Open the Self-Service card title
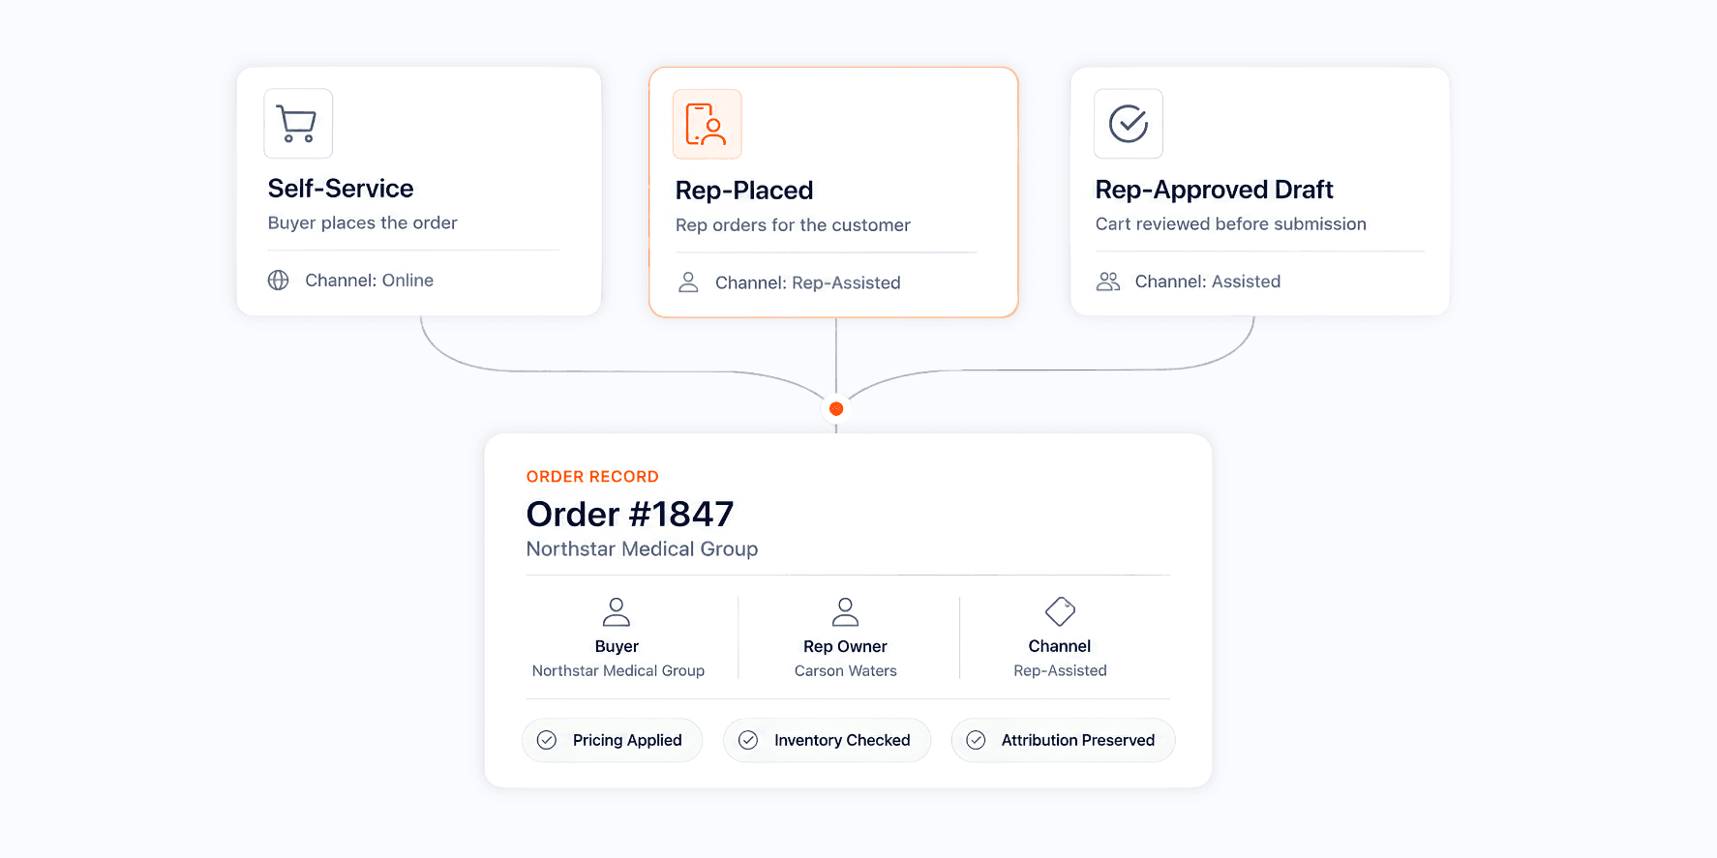Screen dimensions: 1717x858 [341, 189]
